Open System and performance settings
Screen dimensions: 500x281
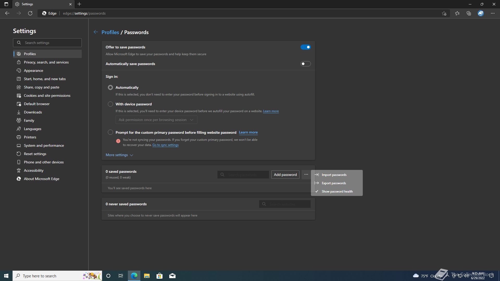click(47, 145)
